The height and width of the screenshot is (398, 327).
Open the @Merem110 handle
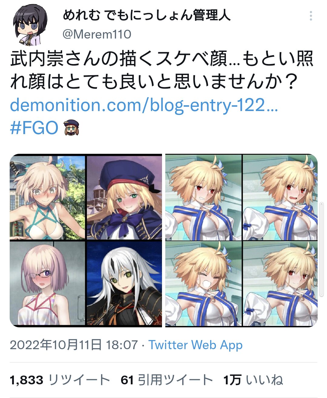click(97, 34)
